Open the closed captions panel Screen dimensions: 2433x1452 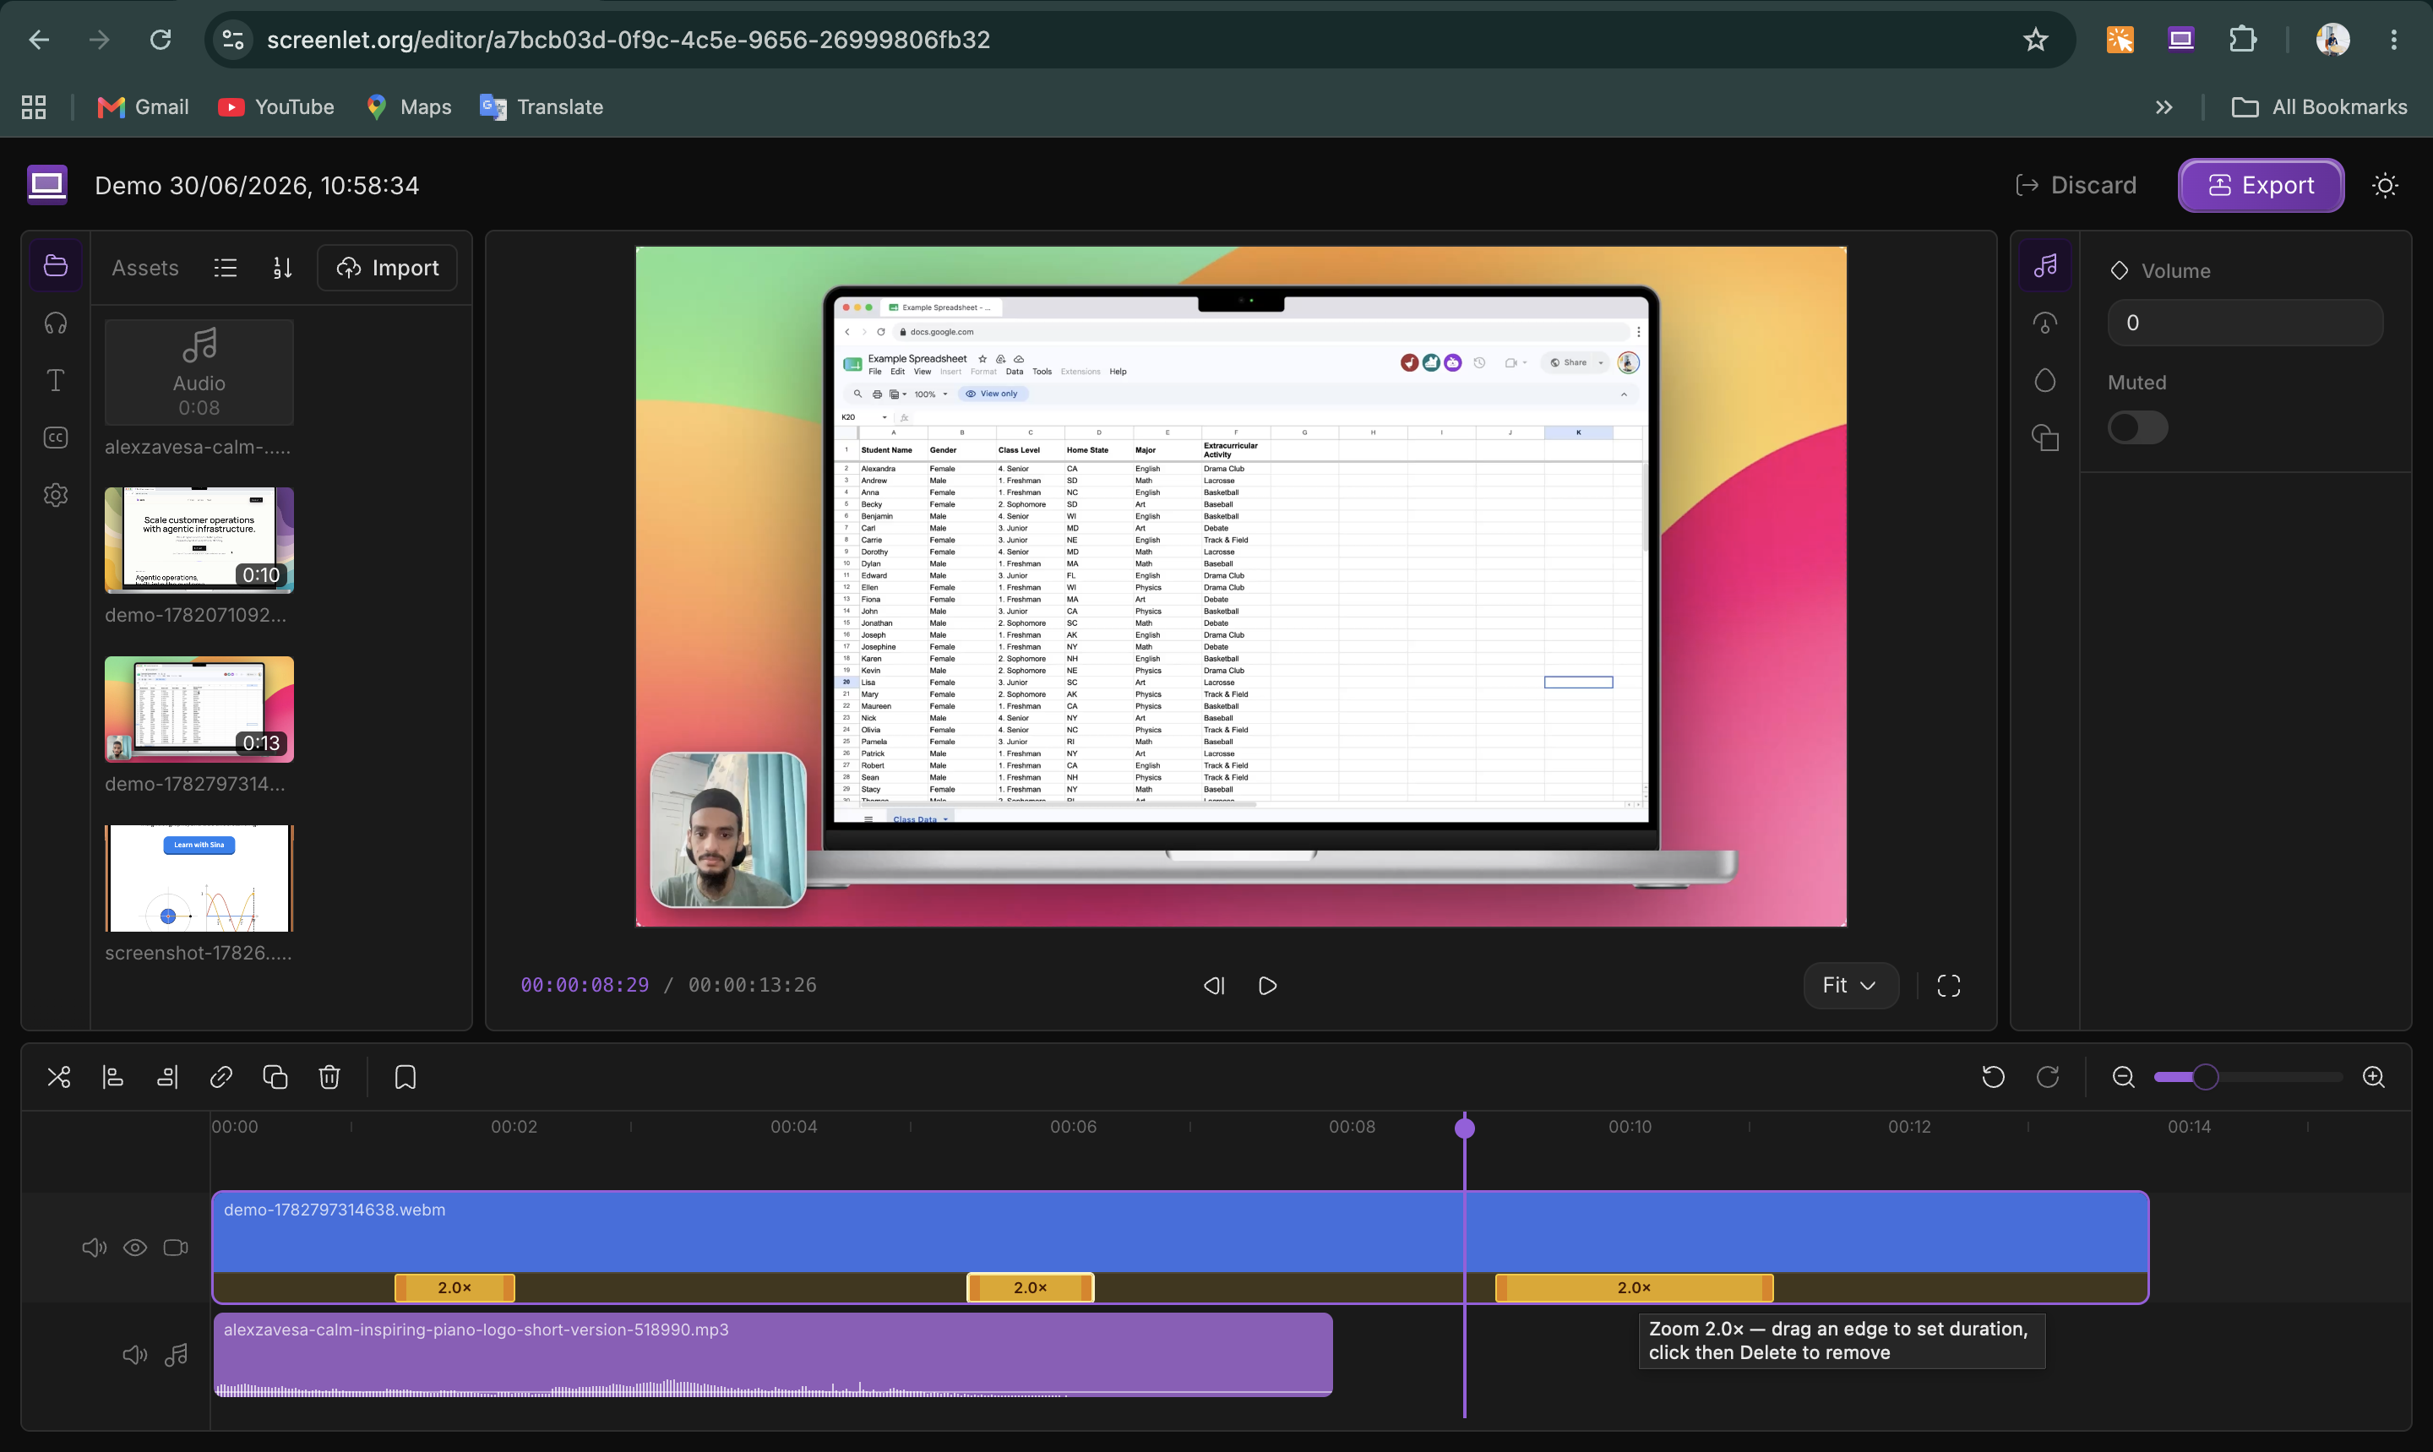pos(56,438)
